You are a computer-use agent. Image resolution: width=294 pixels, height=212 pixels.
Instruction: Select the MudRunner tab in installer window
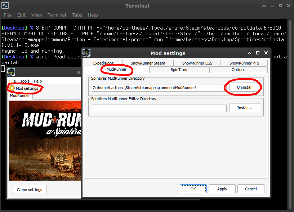coord(20,96)
